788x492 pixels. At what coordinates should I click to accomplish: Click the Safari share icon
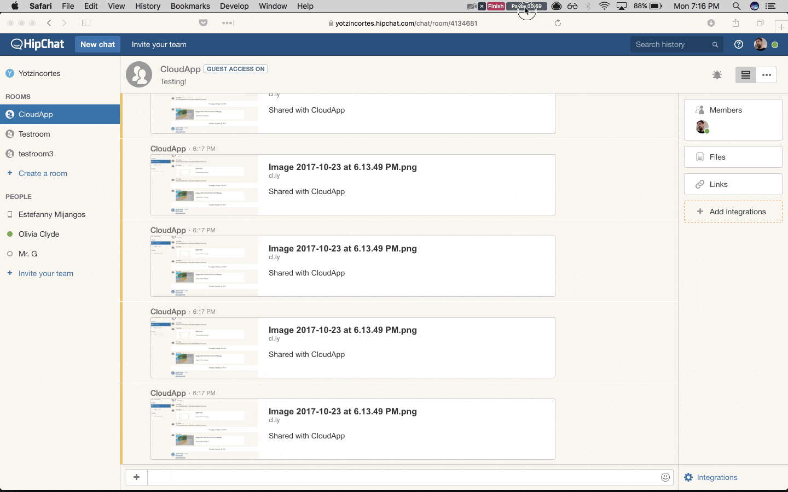point(735,23)
